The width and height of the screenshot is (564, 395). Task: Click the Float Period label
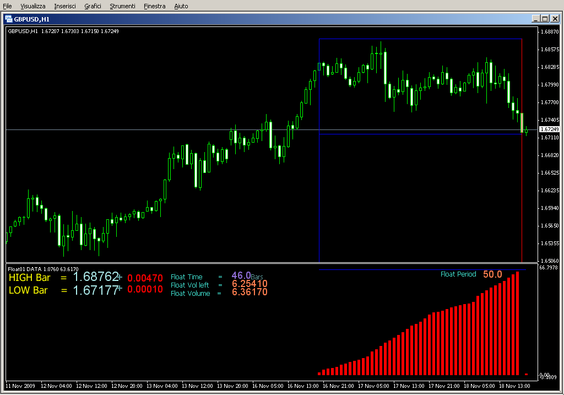(x=458, y=274)
